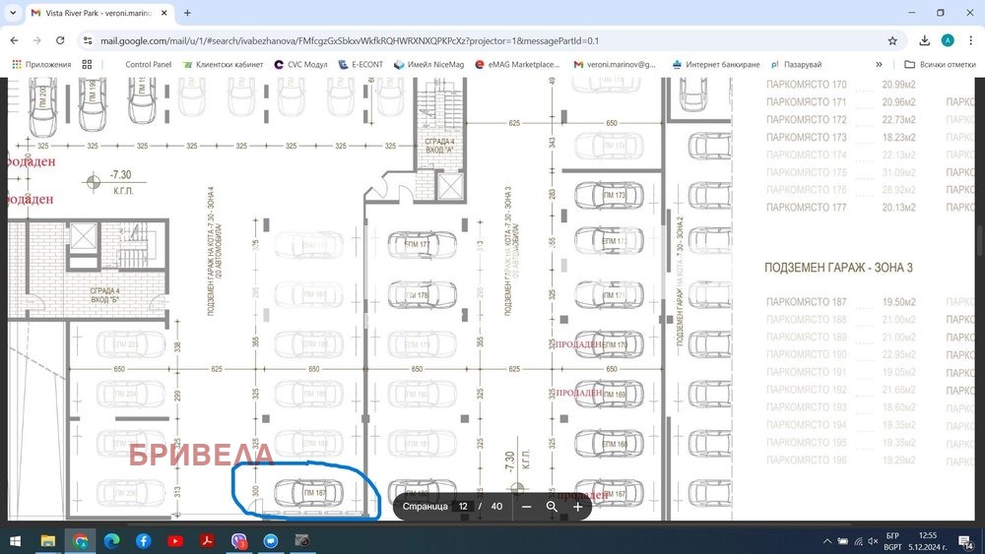Show hidden bookmarks with the chevron
Image resolution: width=985 pixels, height=554 pixels.
879,64
